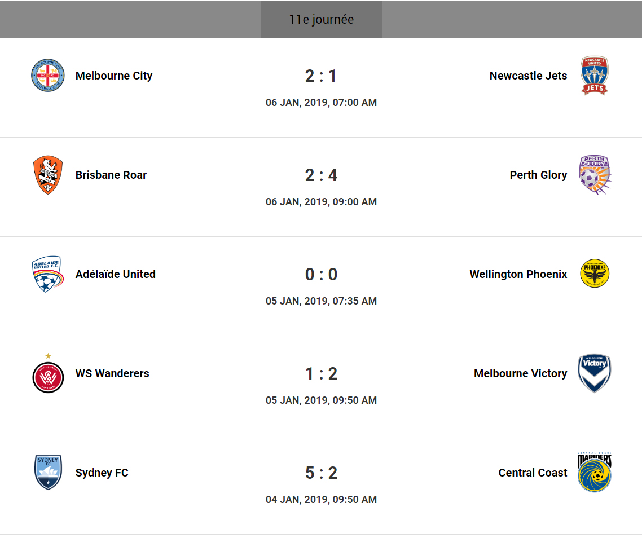Click the 0 : 0 match score
The width and height of the screenshot is (642, 538).
pos(321,274)
